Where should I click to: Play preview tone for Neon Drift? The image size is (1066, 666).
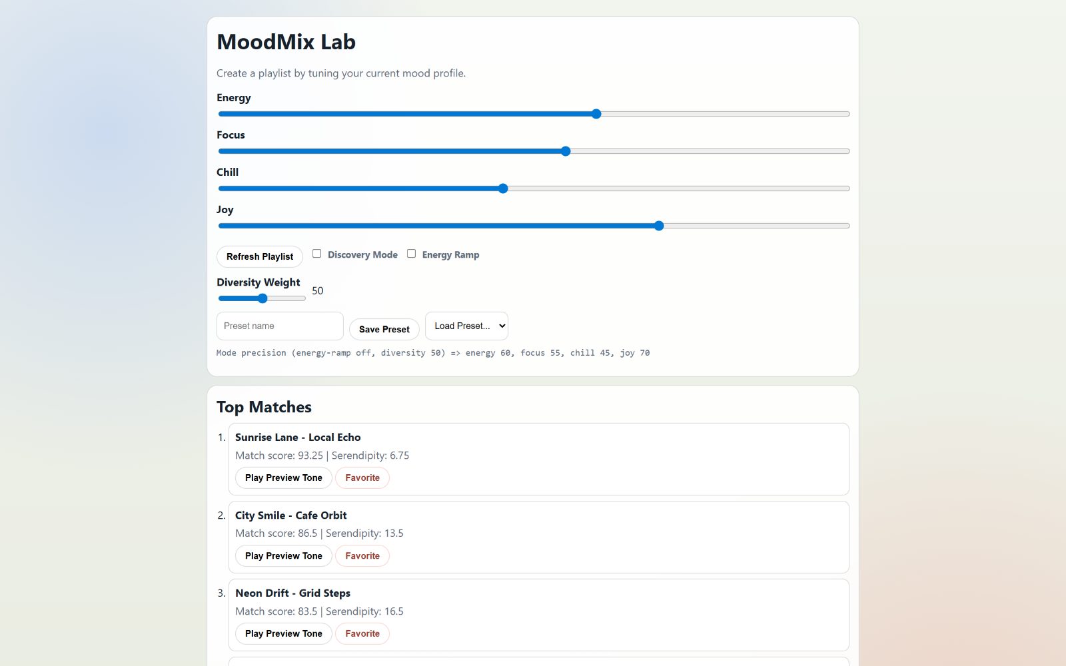[284, 633]
